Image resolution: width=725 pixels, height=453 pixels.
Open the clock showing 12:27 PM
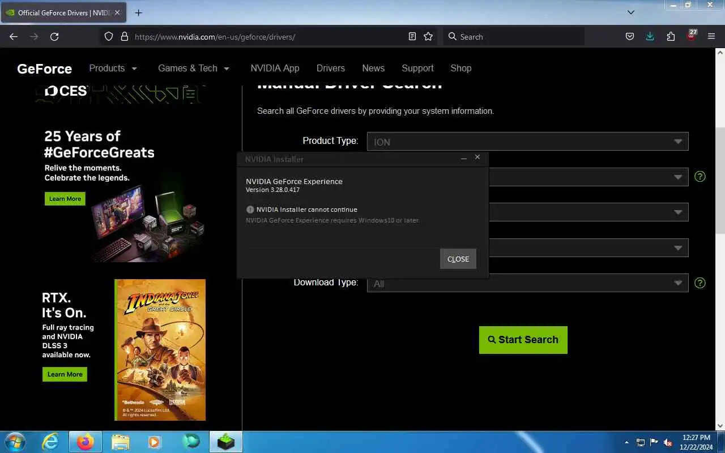click(696, 442)
